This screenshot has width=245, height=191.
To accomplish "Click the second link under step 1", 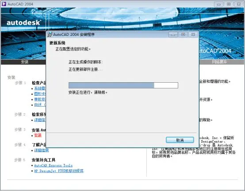I will pyautogui.click(x=40, y=94).
